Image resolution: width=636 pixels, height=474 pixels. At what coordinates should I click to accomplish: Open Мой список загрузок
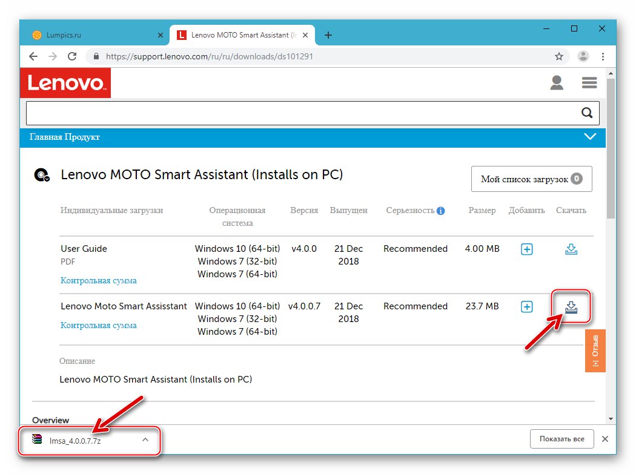(531, 179)
